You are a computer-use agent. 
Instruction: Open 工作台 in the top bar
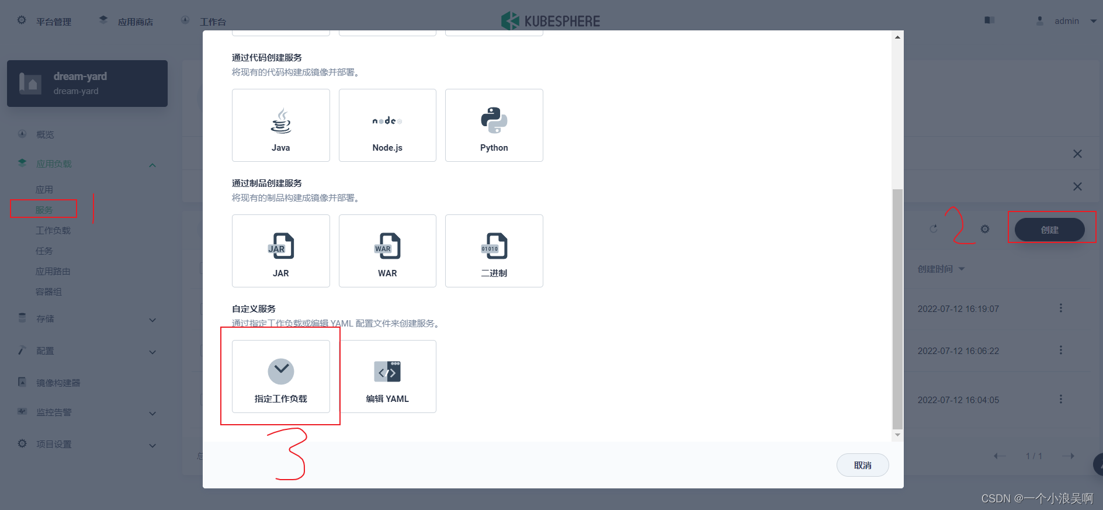coord(204,21)
